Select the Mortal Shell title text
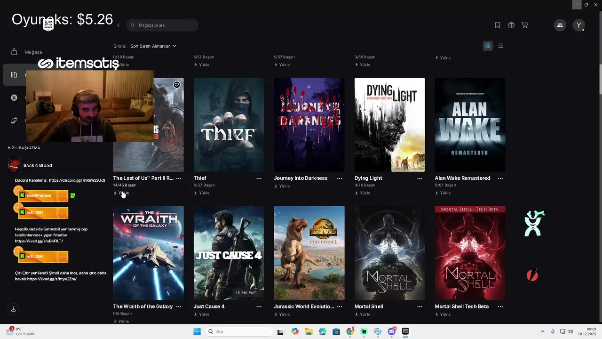The width and height of the screenshot is (602, 339). (x=369, y=307)
